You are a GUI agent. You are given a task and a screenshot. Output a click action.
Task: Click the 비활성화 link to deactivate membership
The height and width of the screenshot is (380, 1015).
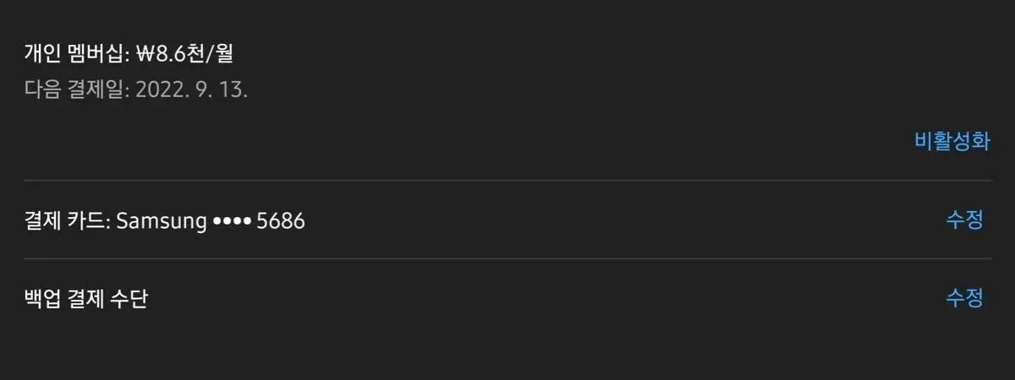(952, 141)
